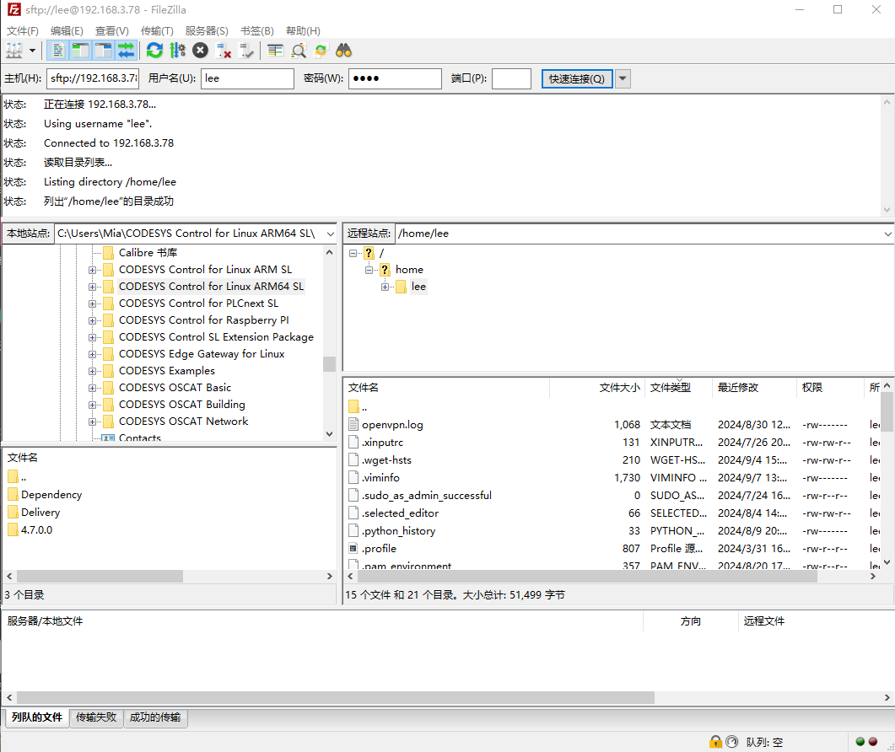Click the lee folder icon in remote tree
The width and height of the screenshot is (895, 752).
401,287
